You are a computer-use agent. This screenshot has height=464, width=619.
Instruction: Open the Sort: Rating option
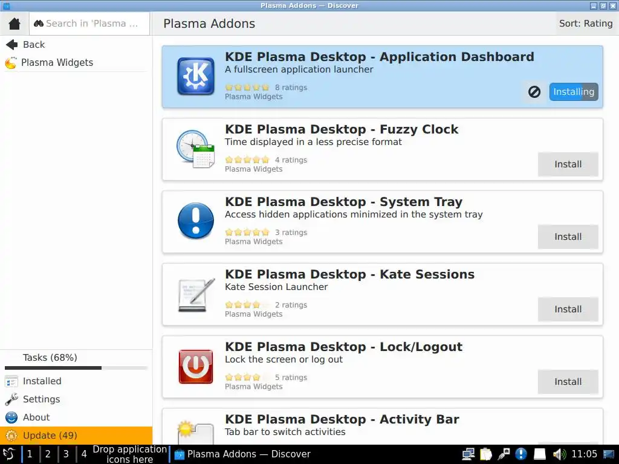click(586, 24)
